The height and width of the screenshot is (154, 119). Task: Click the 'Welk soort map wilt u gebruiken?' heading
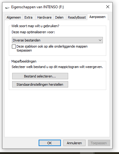click(x=35, y=26)
